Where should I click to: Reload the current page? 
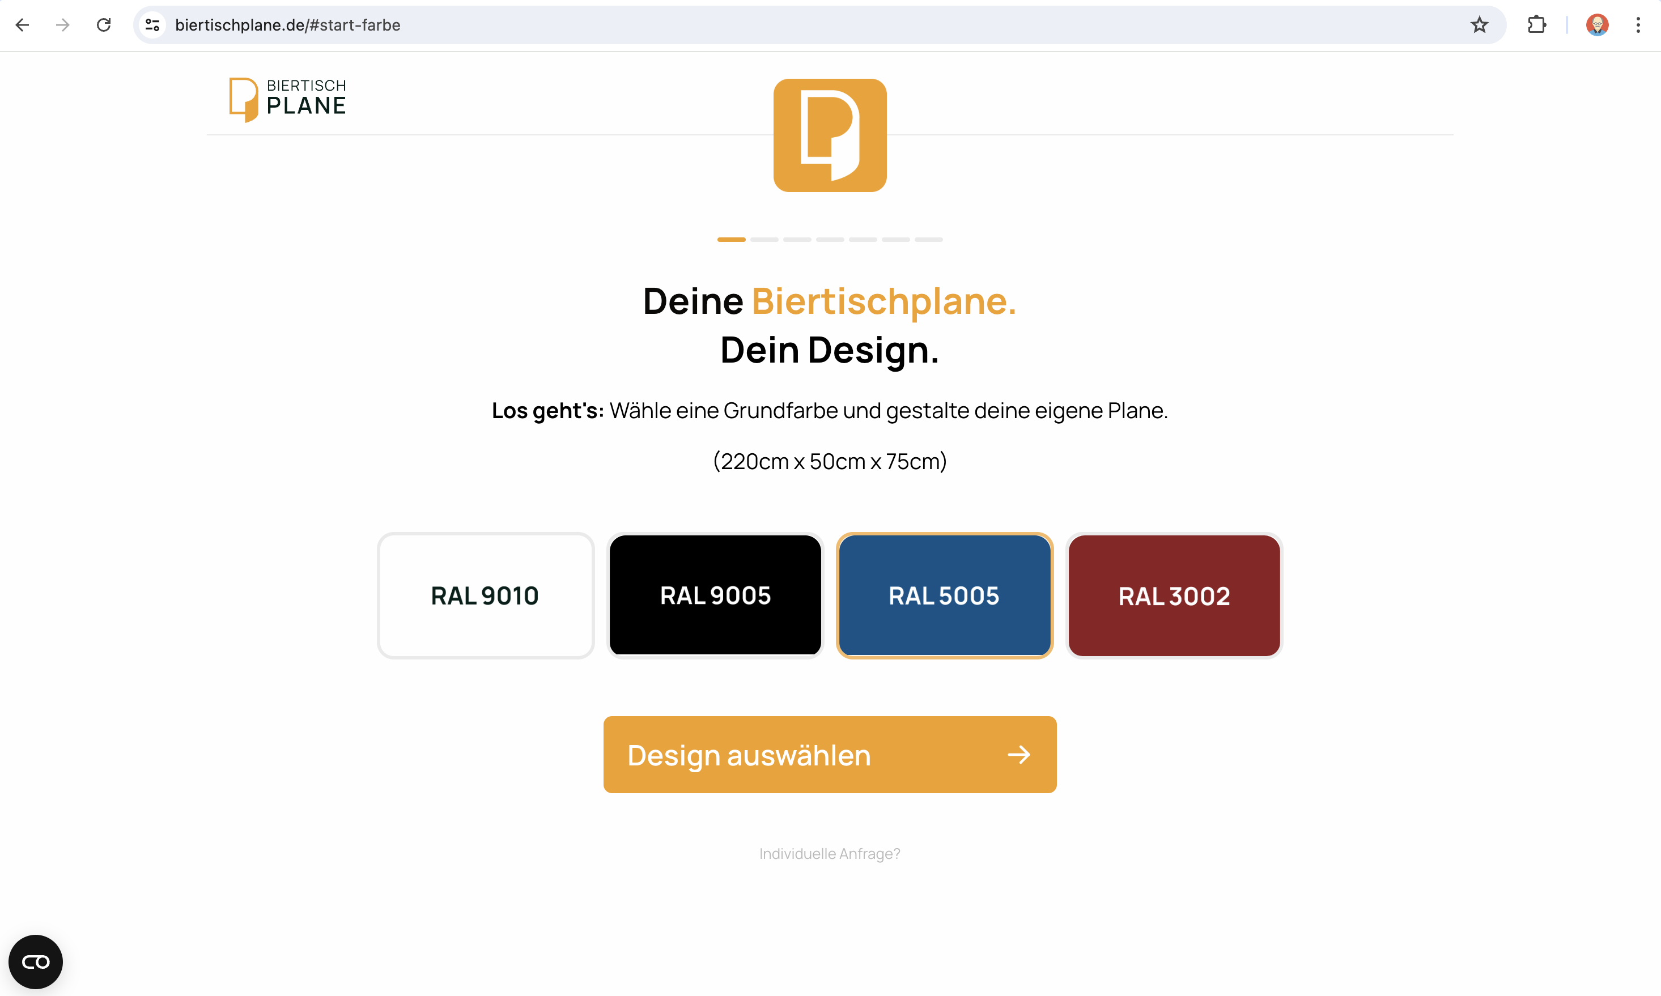click(x=103, y=25)
